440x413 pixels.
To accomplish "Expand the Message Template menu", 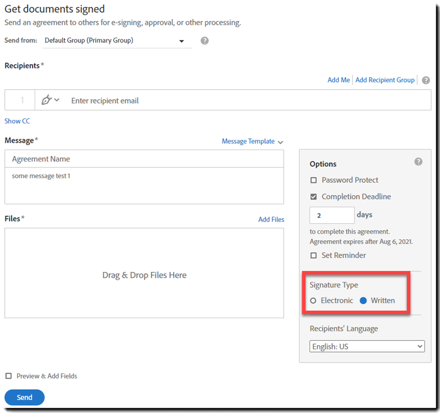I will [x=252, y=142].
